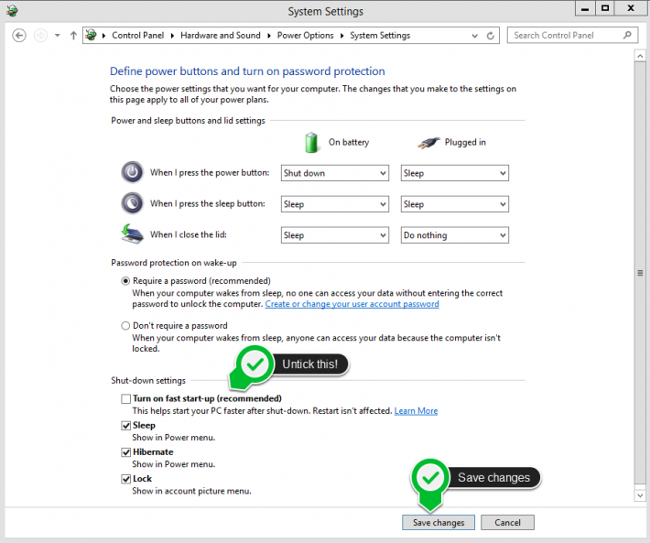Click the system icon in title bar
The height and width of the screenshot is (543, 650).
tap(12, 11)
